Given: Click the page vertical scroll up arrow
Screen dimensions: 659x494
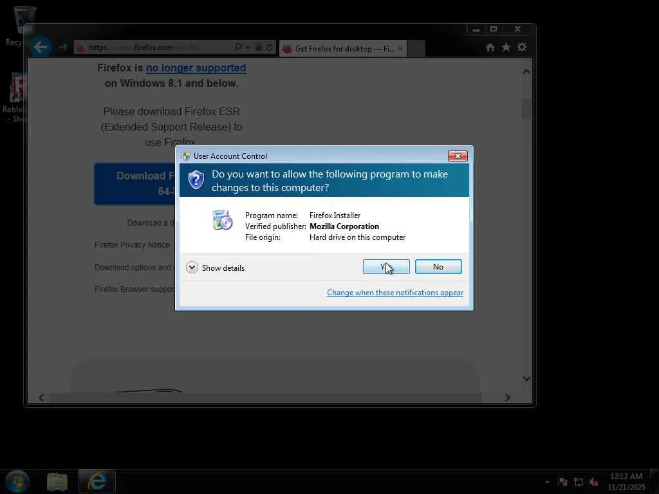Looking at the screenshot, I should pyautogui.click(x=526, y=72).
